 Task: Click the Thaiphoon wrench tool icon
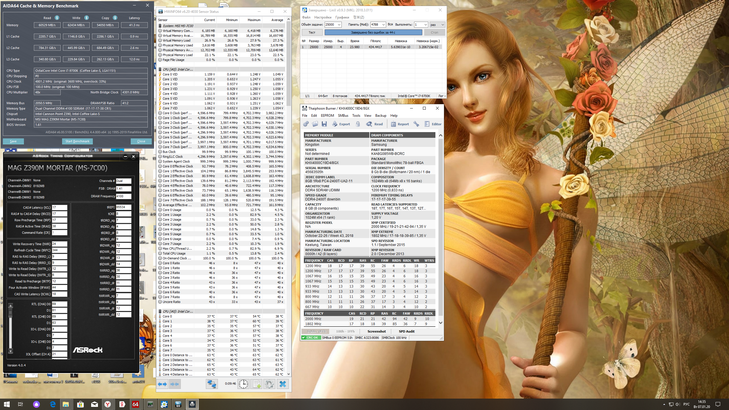click(x=416, y=124)
